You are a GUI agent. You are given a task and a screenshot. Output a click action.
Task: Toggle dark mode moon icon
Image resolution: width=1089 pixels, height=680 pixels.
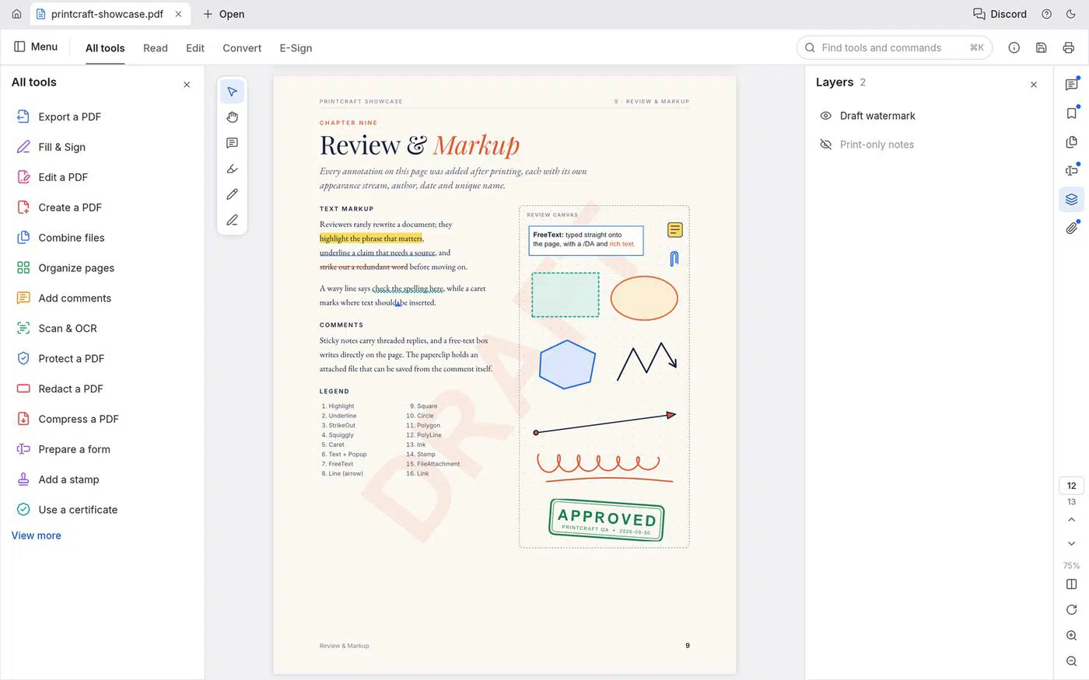click(x=1071, y=14)
